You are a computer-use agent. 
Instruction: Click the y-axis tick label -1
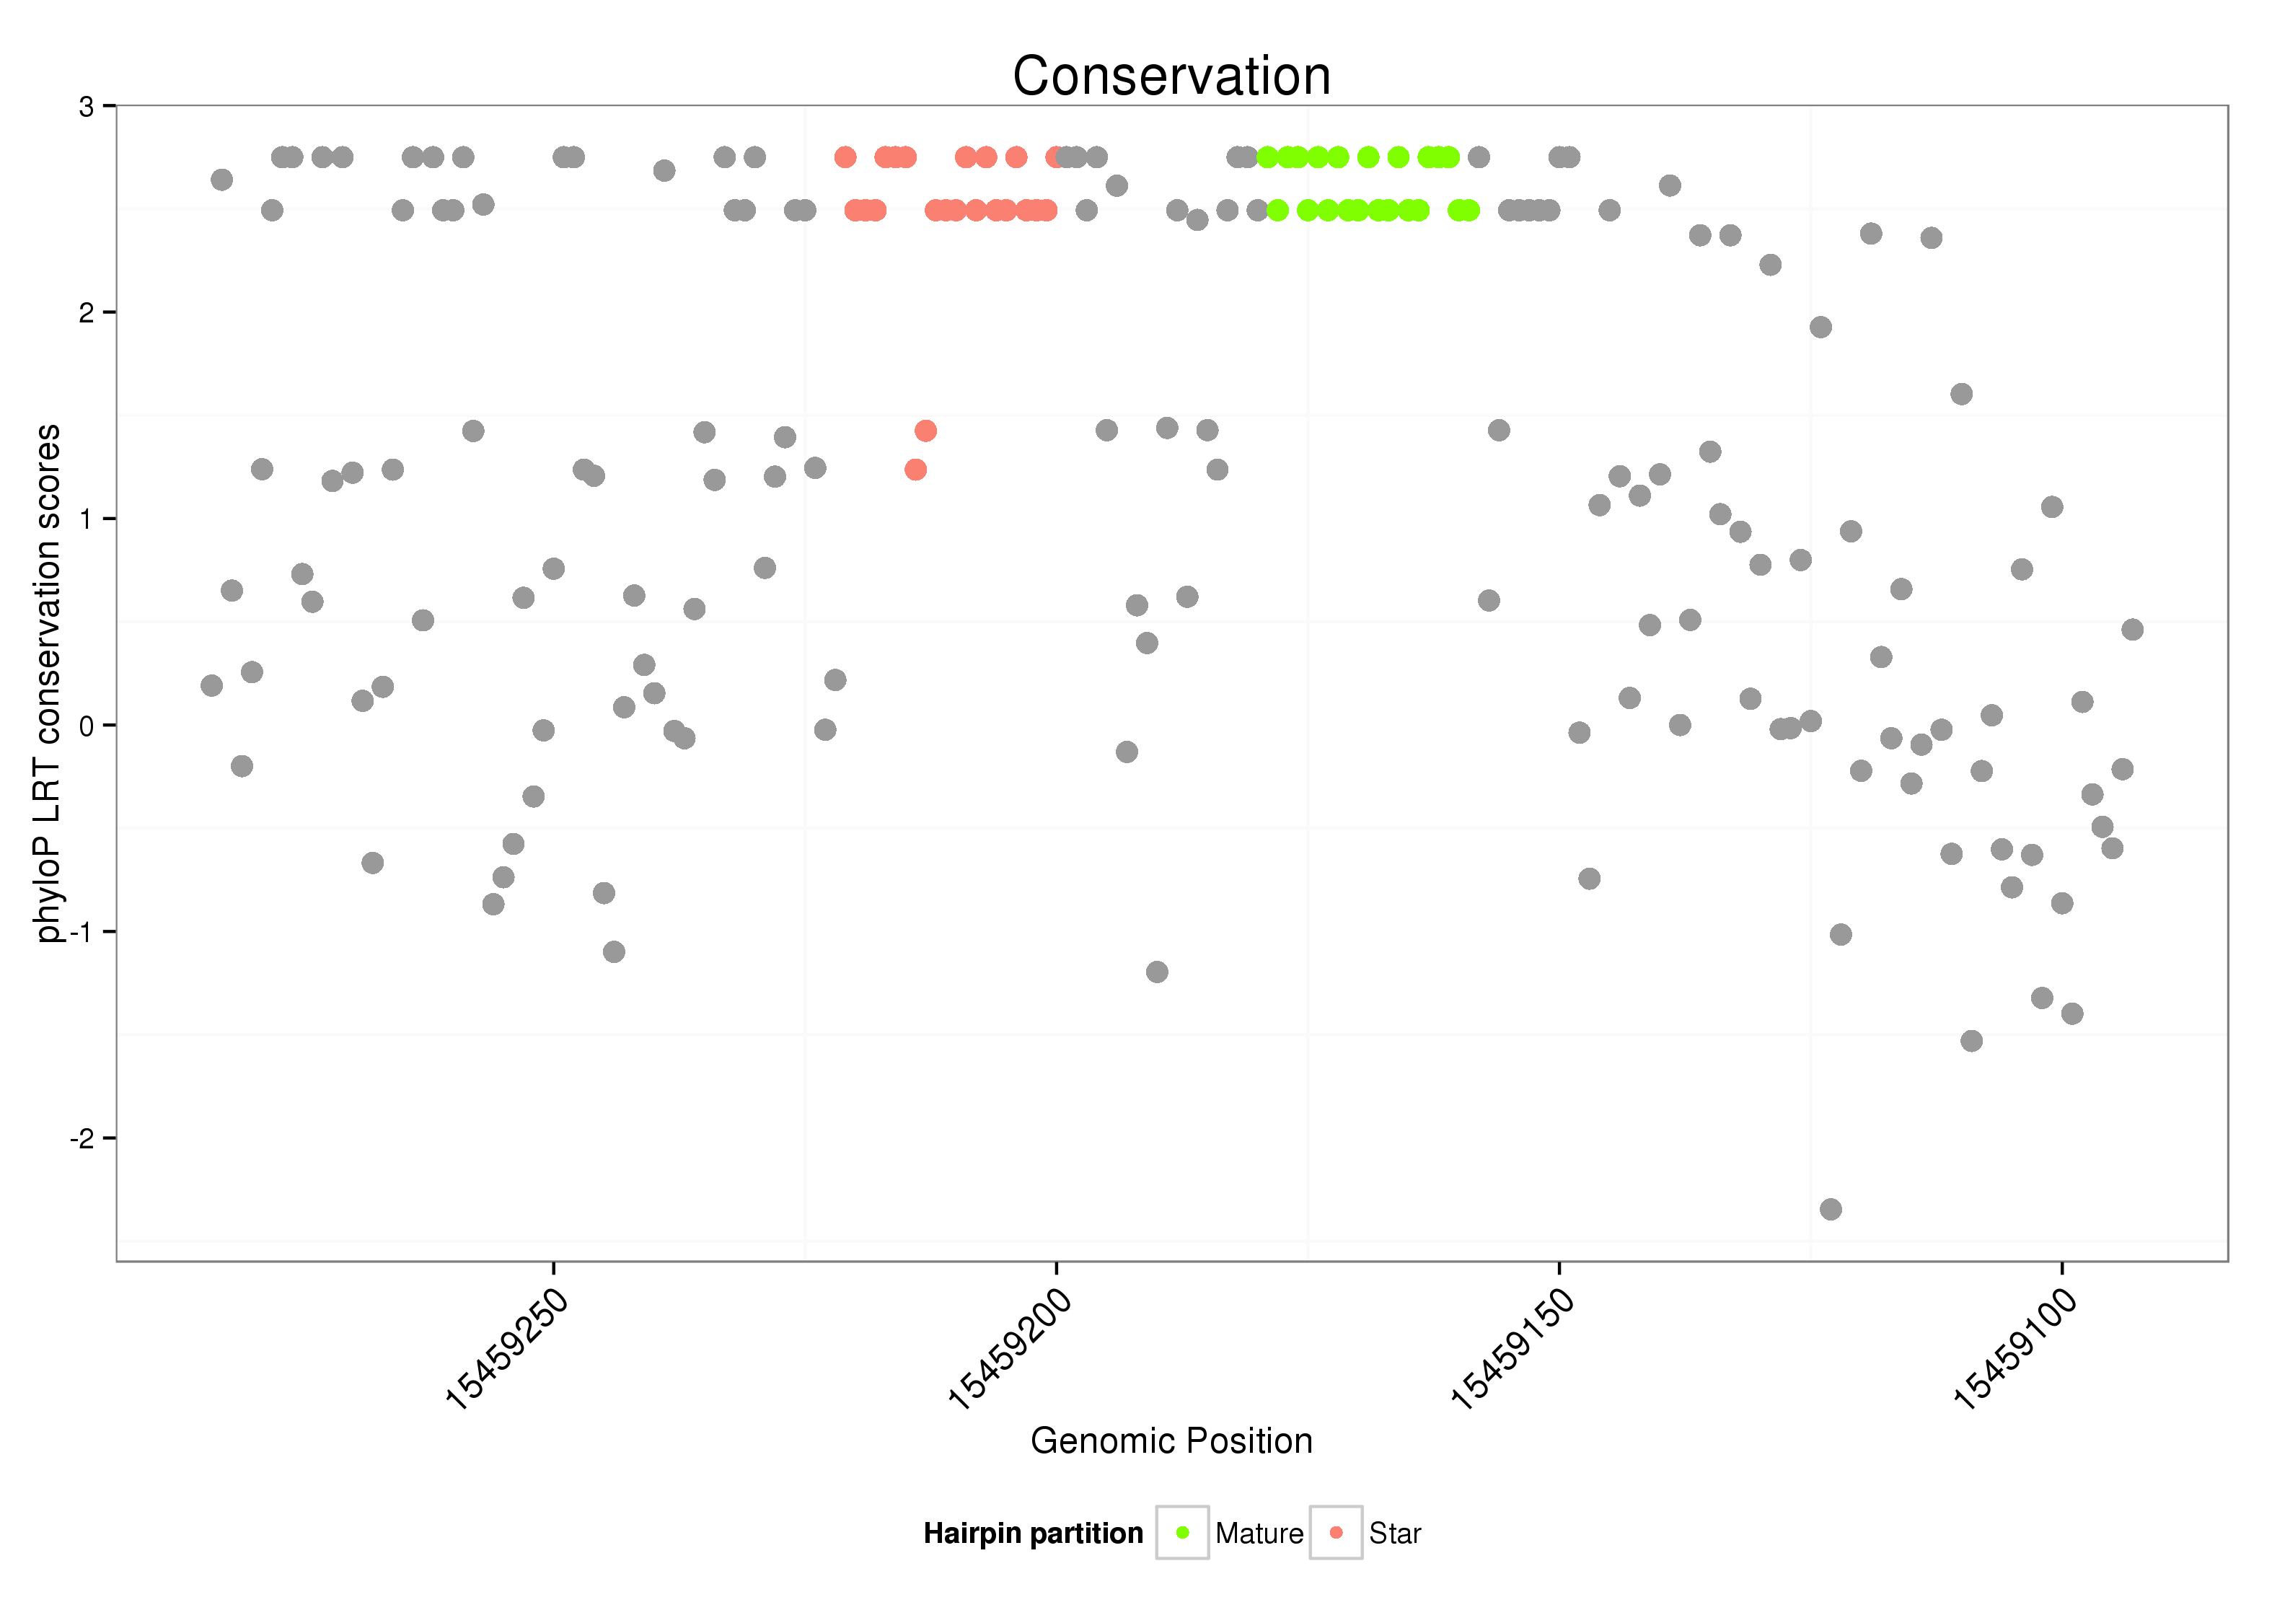(x=82, y=933)
